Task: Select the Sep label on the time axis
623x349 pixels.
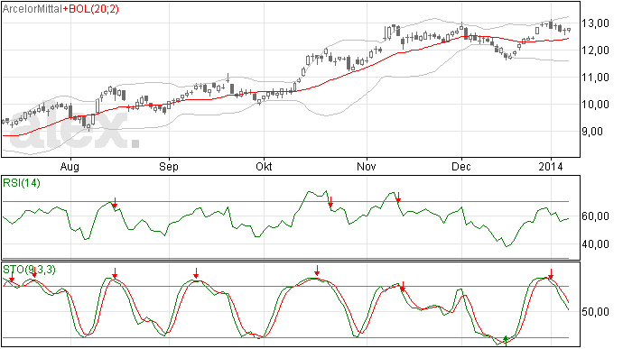Action: pos(169,167)
